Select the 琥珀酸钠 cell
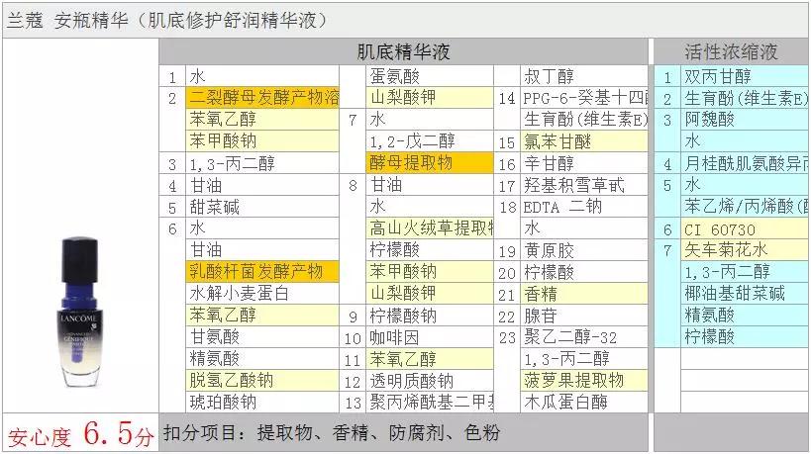Viewport: 811px width, 454px height. click(262, 402)
